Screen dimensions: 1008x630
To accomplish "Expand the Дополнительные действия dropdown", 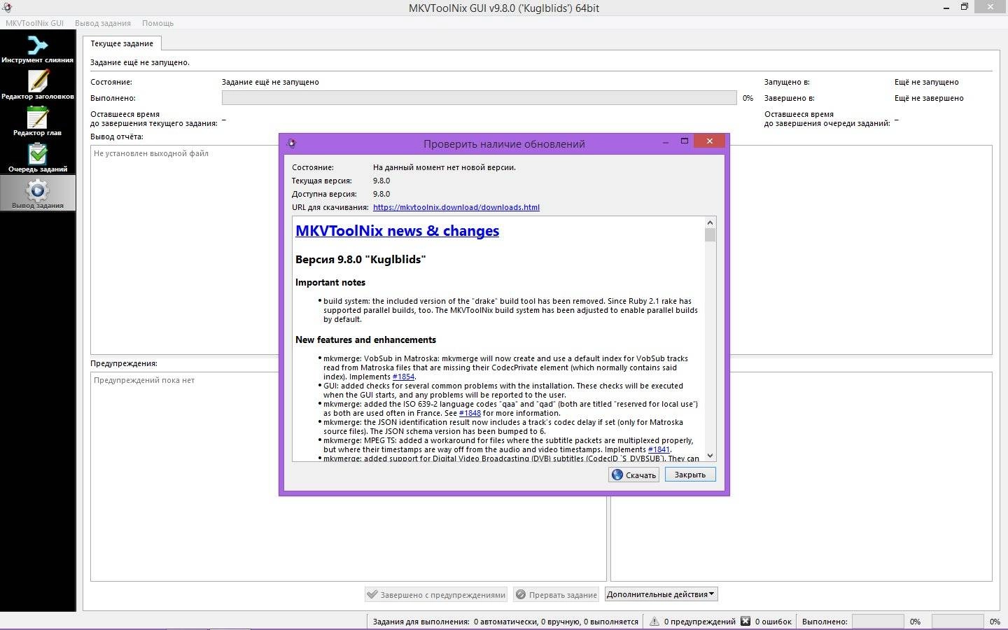I will click(x=661, y=594).
